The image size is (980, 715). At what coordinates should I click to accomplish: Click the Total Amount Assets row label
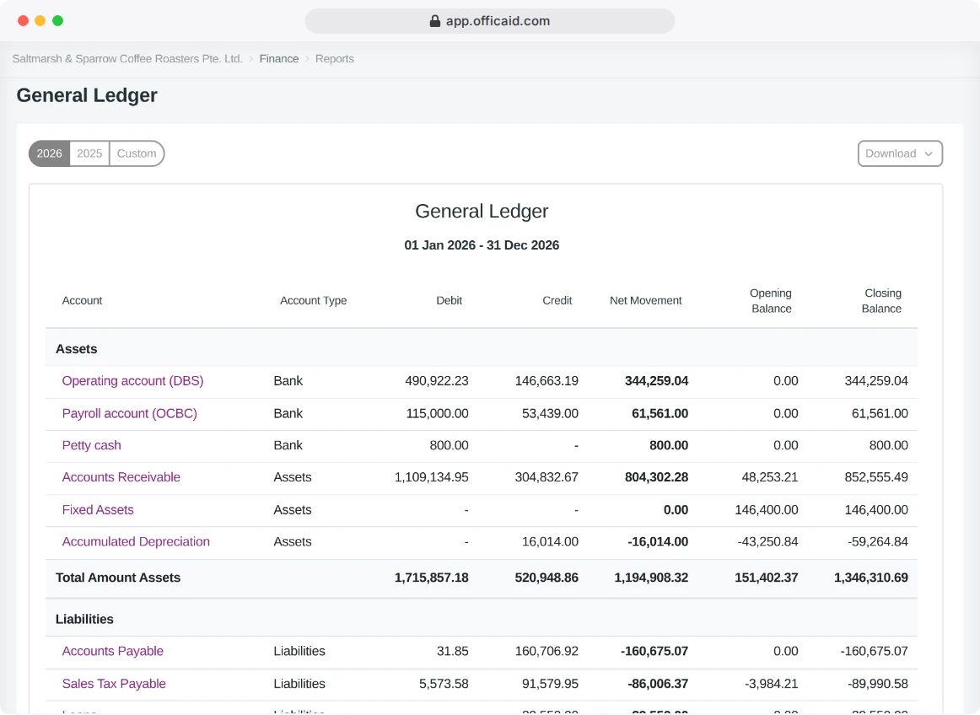118,578
